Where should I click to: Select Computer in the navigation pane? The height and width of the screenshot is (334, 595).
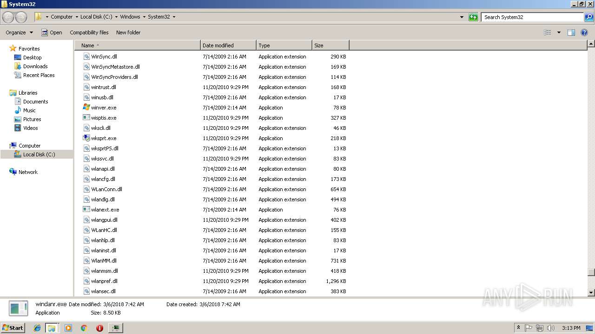tap(30, 146)
